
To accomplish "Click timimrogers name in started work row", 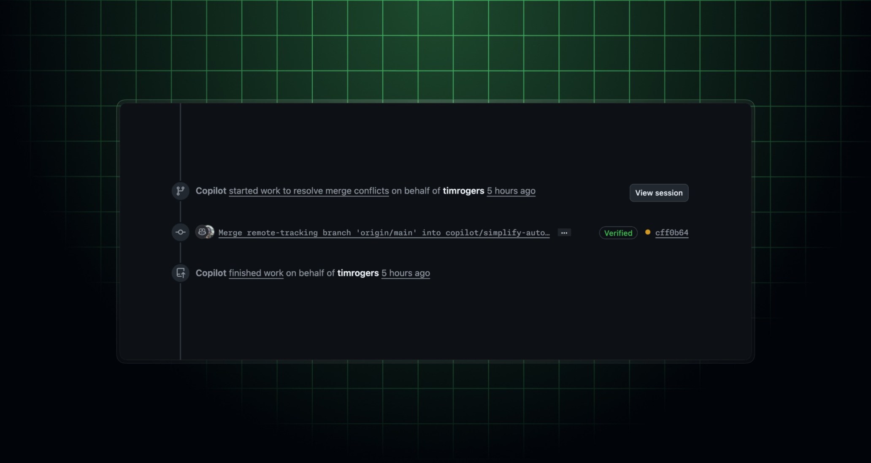I will point(463,191).
